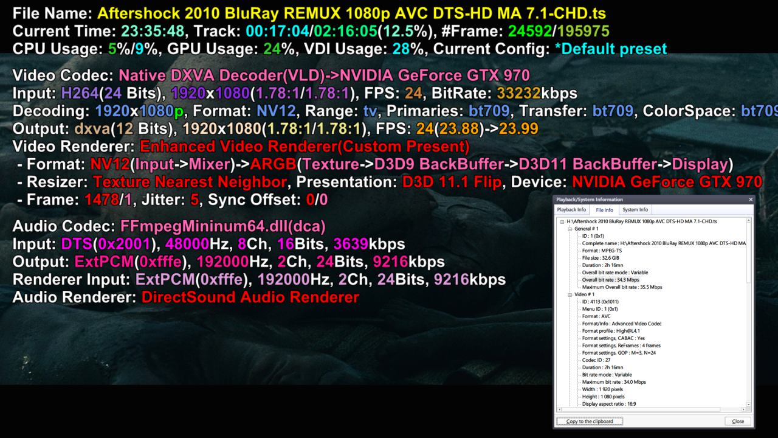
Task: Click the scroll up arrow of tree view
Action: (748, 221)
